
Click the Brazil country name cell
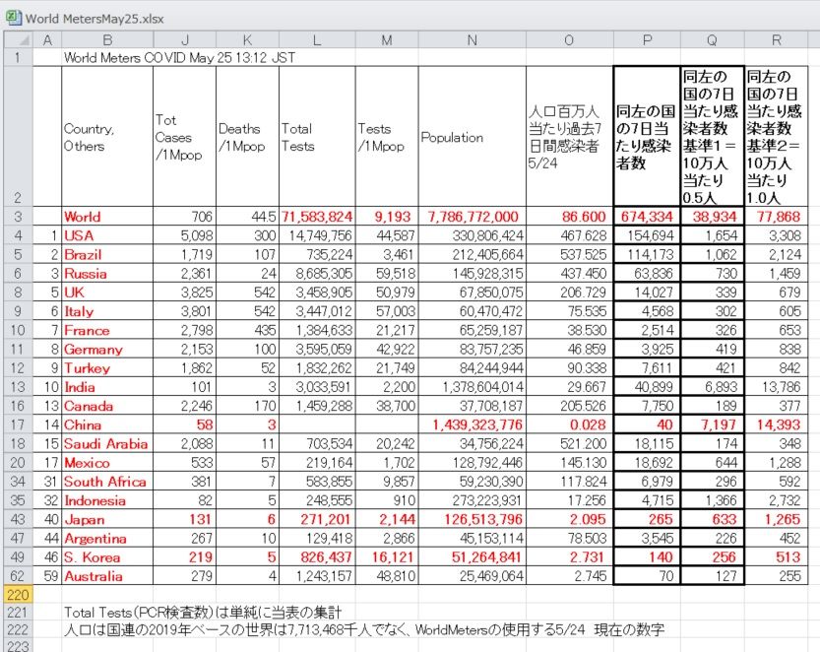pyautogui.click(x=107, y=254)
